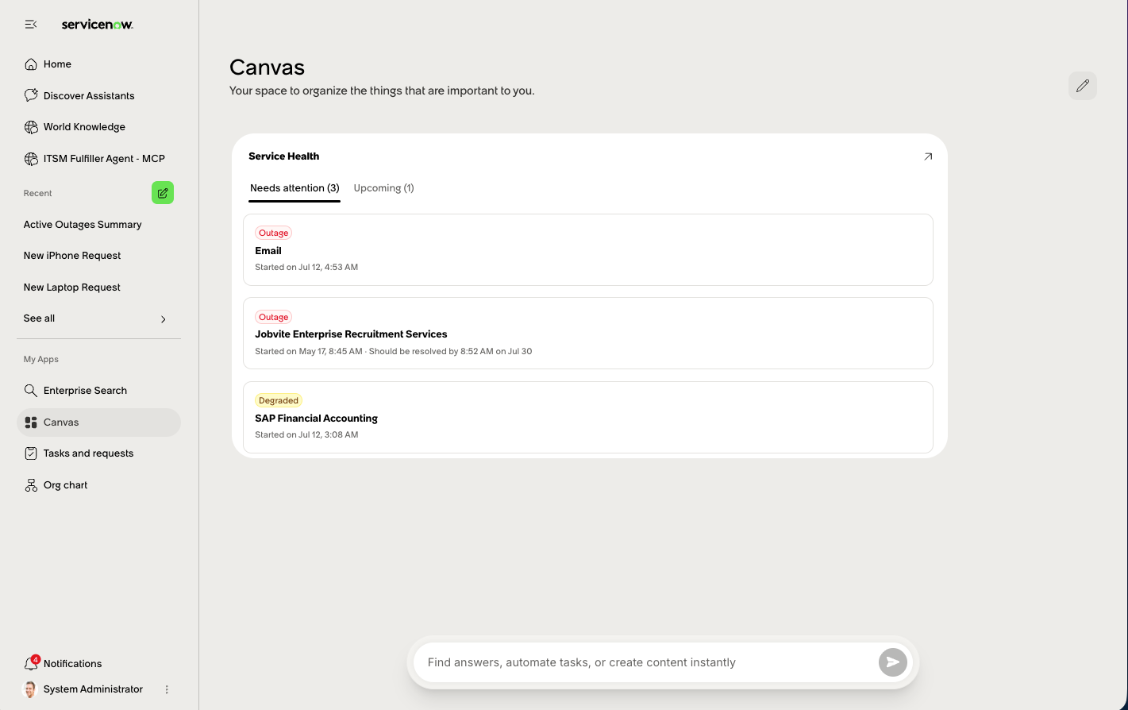
Task: Click 'Started on Jul 12, 3:08 AM' text
Action: click(306, 435)
